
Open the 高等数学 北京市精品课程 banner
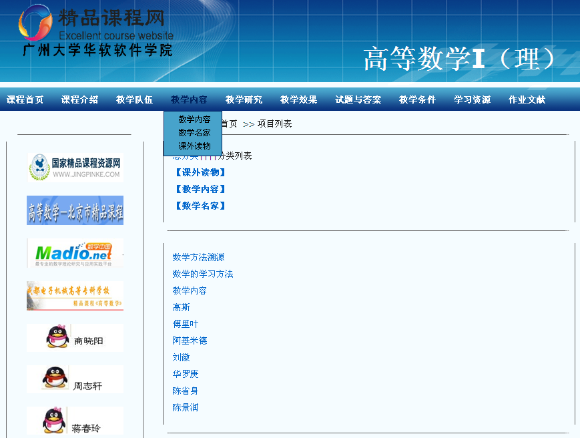[75, 210]
